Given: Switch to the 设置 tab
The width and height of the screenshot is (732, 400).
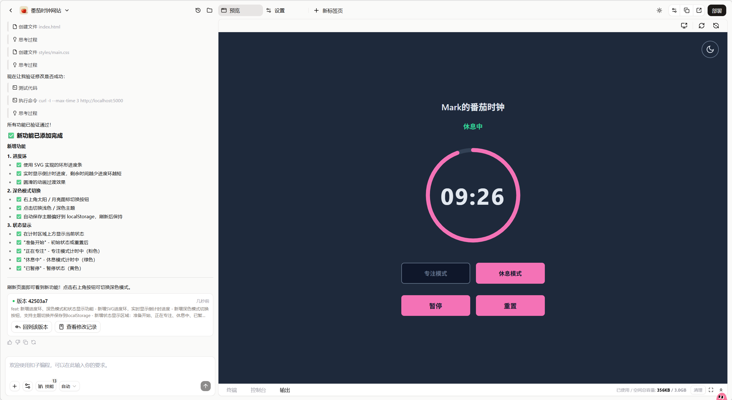Looking at the screenshot, I should point(276,10).
